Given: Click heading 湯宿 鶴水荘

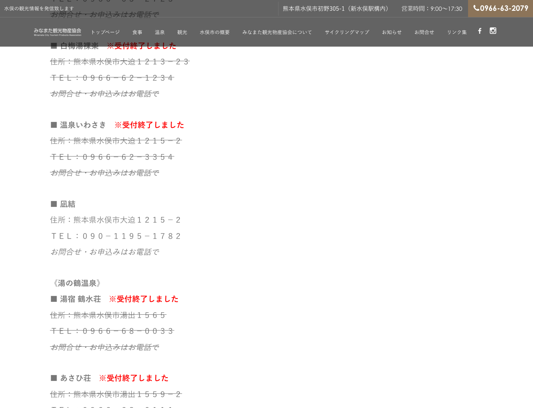Looking at the screenshot, I should pos(80,299).
